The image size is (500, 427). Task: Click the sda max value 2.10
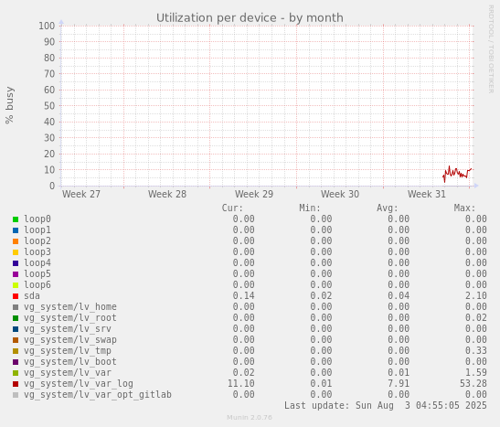475,296
